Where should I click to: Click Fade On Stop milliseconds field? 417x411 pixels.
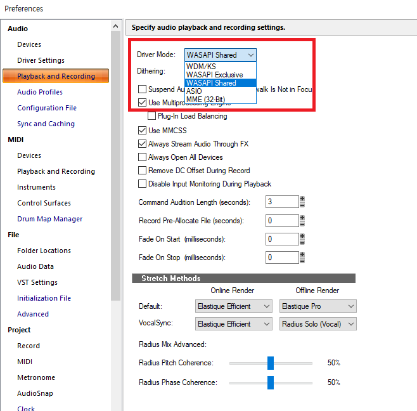click(x=282, y=258)
